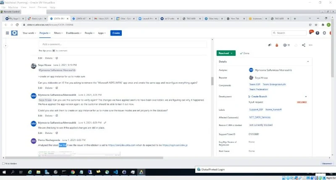Click the blue Create button
The width and height of the screenshot is (336, 180).
pyautogui.click(x=116, y=33)
